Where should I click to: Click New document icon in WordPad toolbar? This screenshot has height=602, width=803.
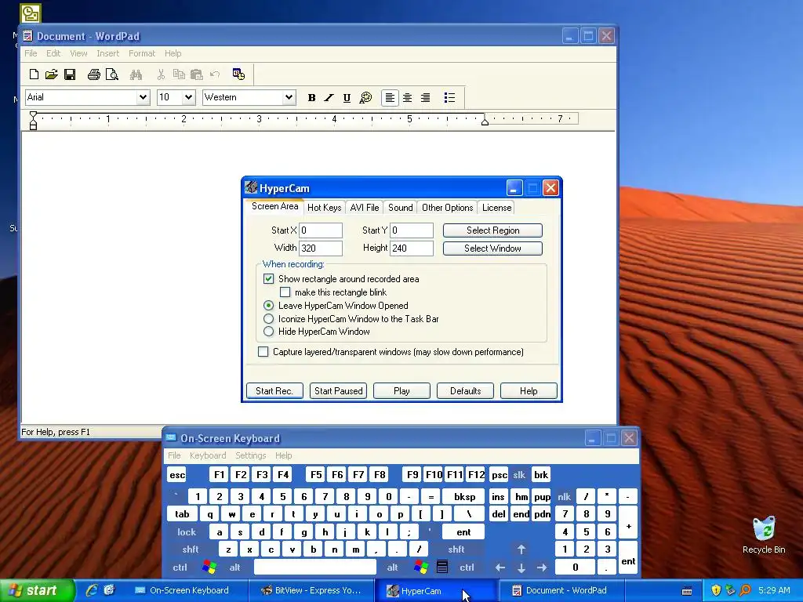click(34, 74)
